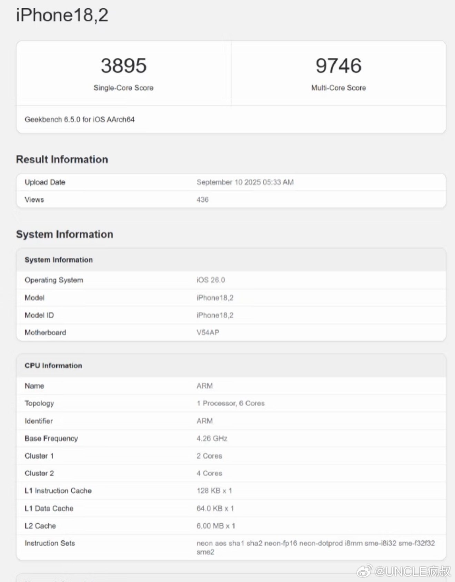
Task: Click the Single-Core Score label
Action: 123,88
